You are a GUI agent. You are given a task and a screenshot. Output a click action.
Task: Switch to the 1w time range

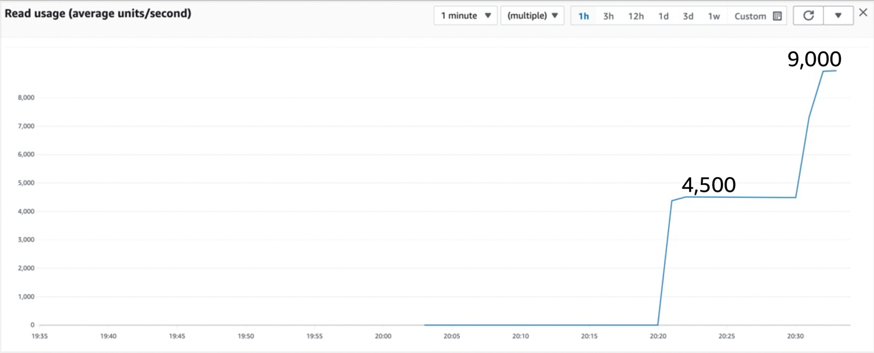pyautogui.click(x=714, y=16)
